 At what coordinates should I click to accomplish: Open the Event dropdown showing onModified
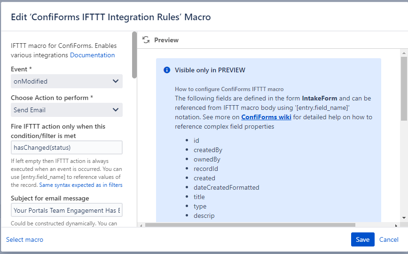pos(67,81)
